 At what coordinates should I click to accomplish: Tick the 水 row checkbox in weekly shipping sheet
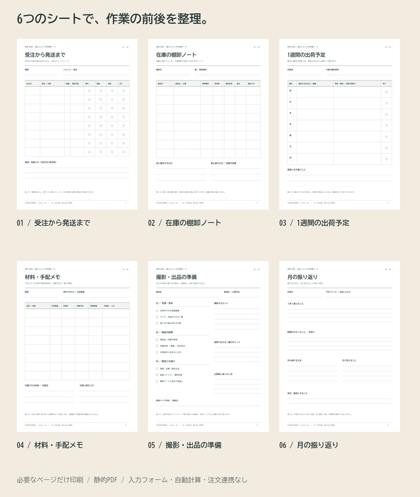click(x=386, y=115)
